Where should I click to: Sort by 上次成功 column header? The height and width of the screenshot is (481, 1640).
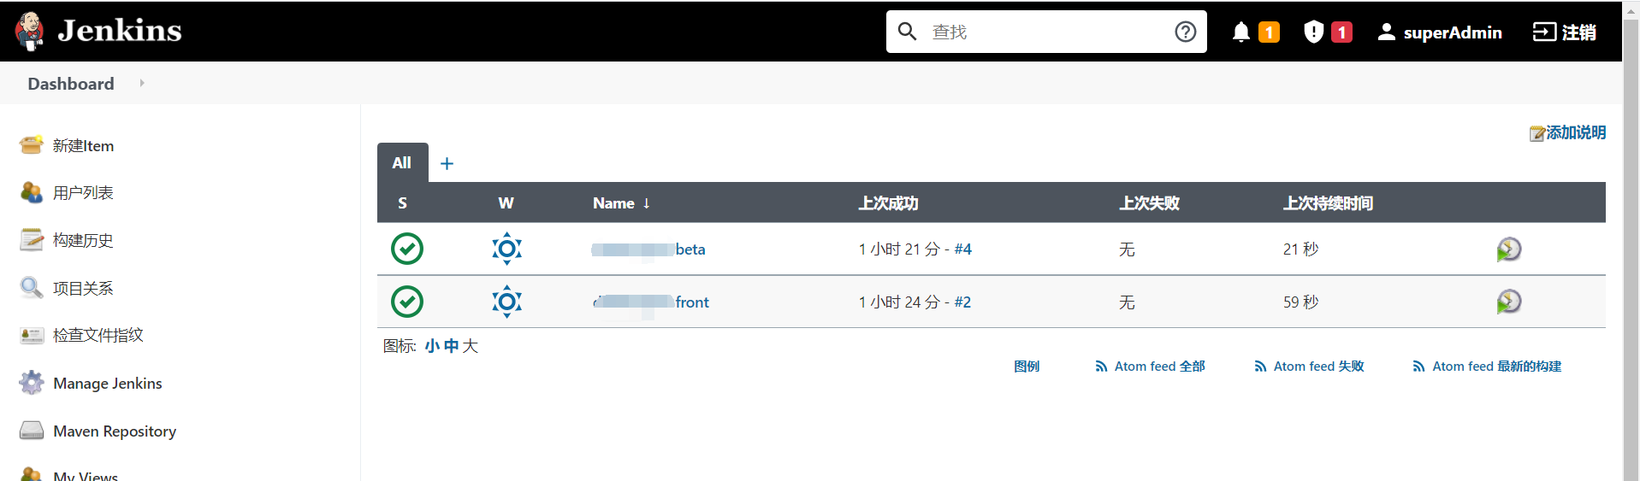pos(888,203)
